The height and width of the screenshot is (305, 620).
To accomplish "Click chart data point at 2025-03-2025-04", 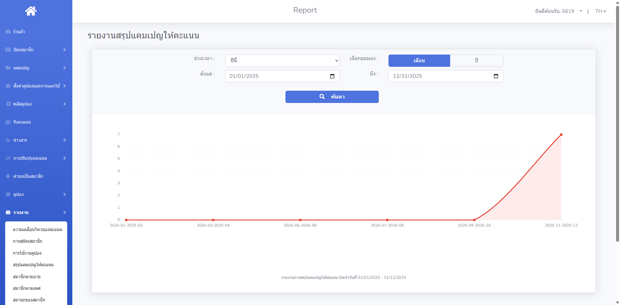I will (213, 220).
